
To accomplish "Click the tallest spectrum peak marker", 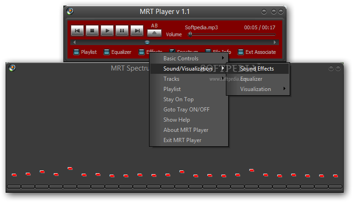I will pyautogui.click(x=70, y=168).
